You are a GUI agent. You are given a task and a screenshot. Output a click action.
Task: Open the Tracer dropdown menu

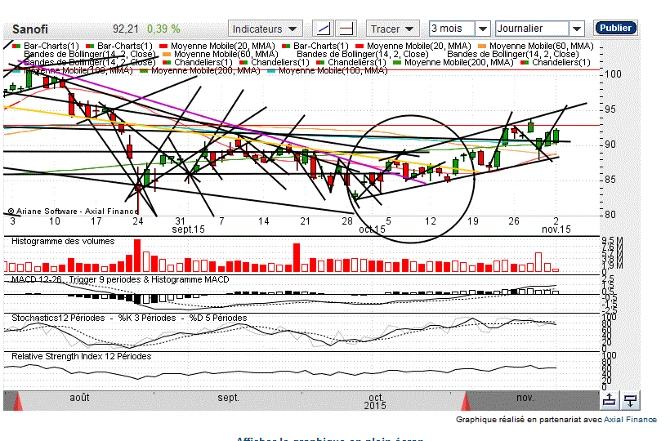(x=392, y=29)
